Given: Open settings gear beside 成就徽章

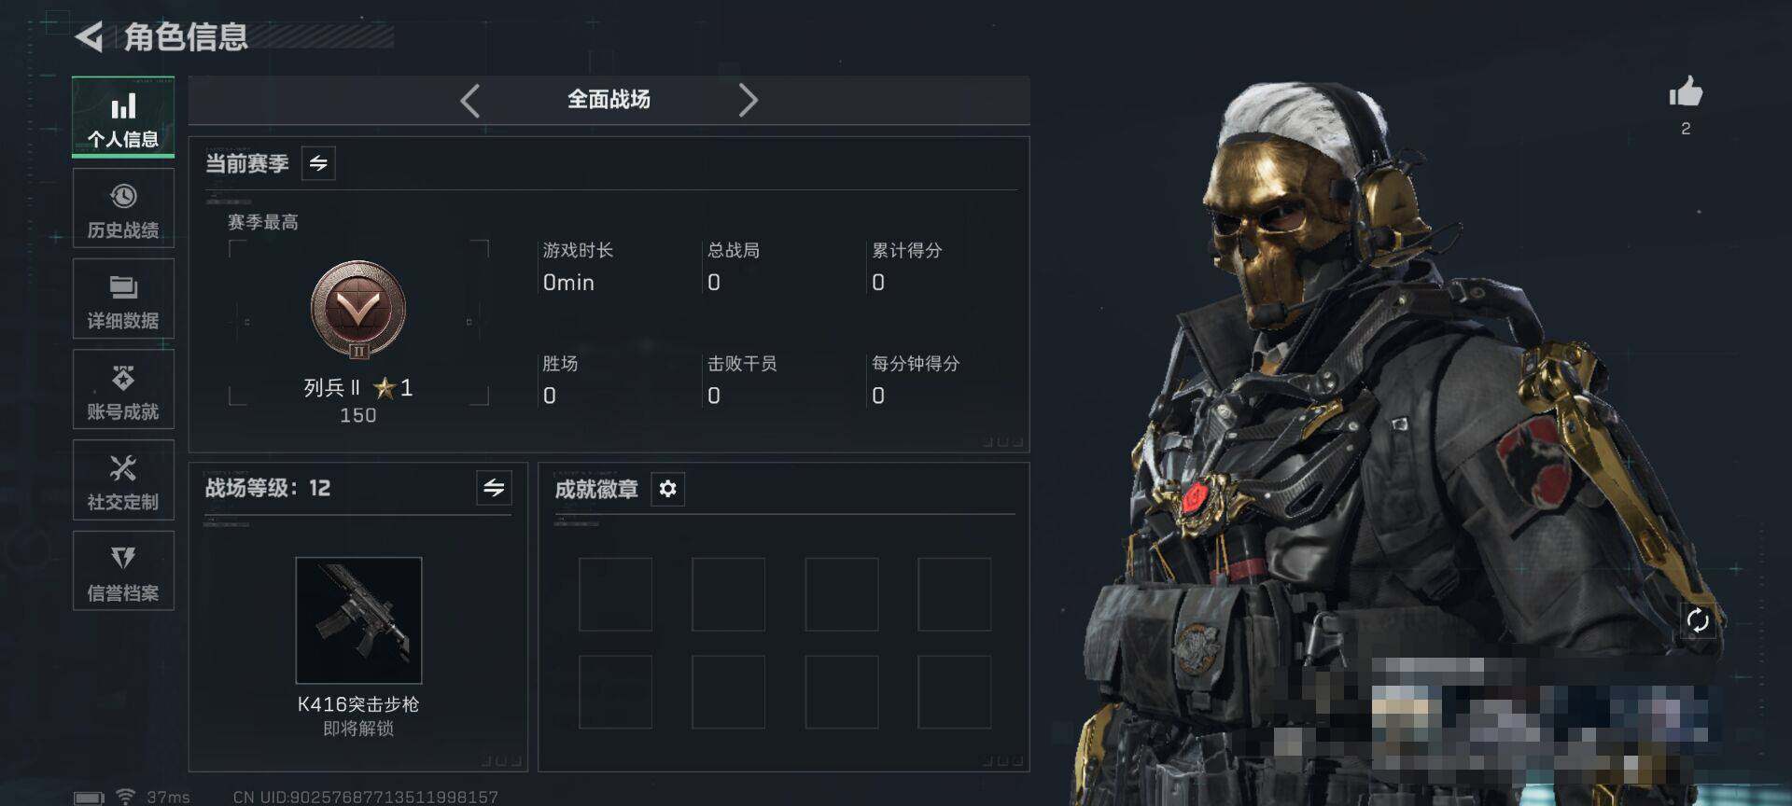Looking at the screenshot, I should (667, 489).
